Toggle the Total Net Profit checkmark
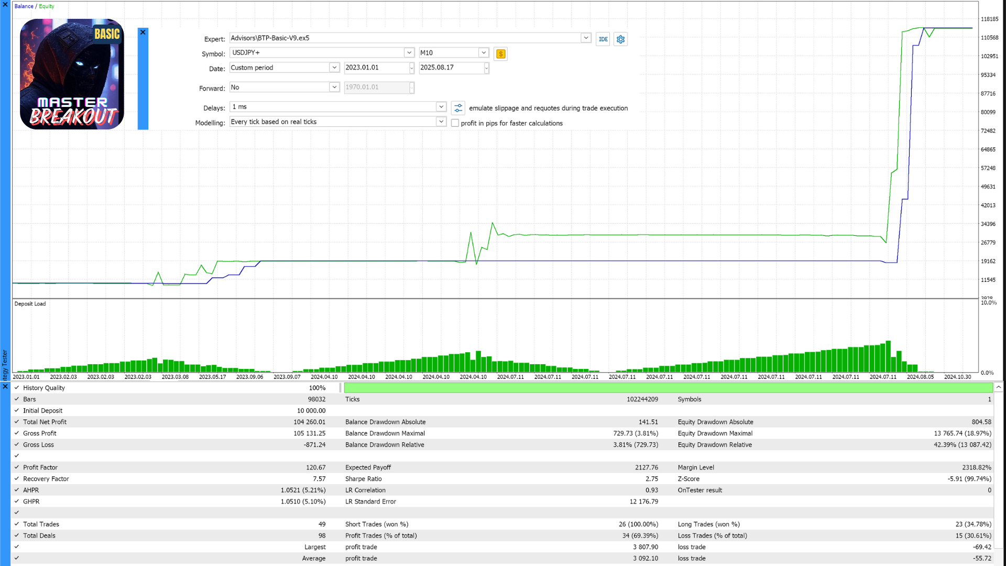The width and height of the screenshot is (1006, 566). 17,422
